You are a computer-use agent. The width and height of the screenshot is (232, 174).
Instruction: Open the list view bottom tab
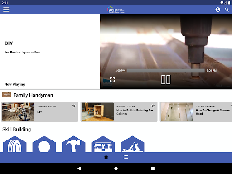[126, 157]
